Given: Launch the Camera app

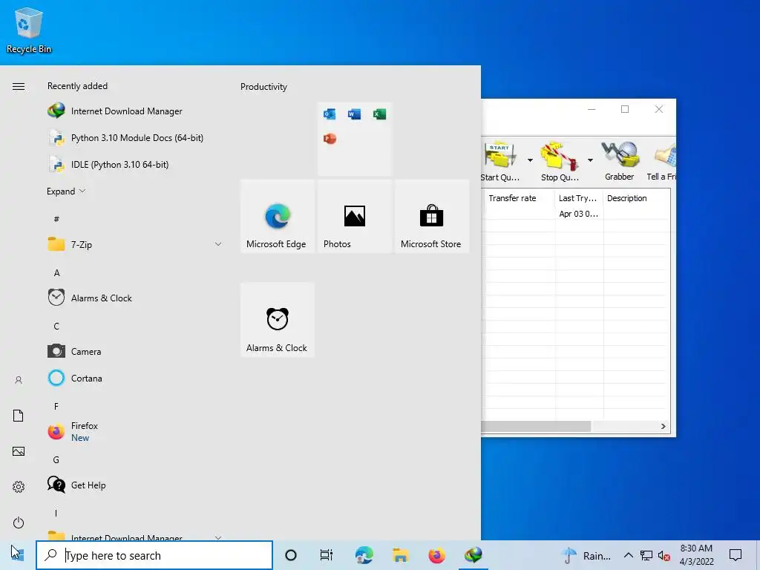Looking at the screenshot, I should click(135, 351).
